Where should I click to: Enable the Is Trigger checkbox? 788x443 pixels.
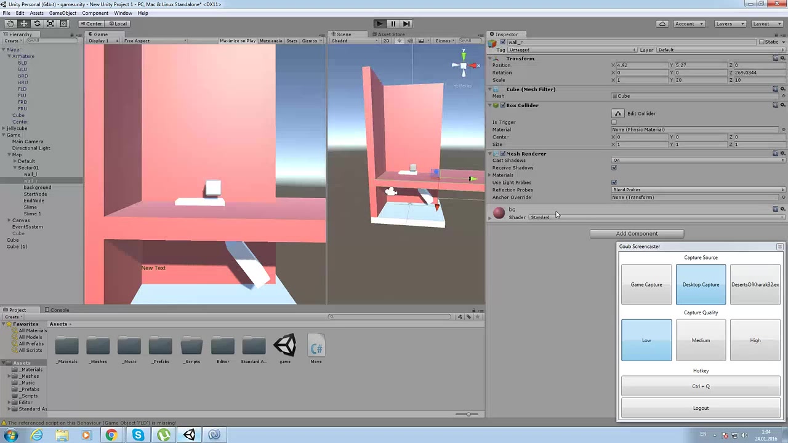coord(614,122)
